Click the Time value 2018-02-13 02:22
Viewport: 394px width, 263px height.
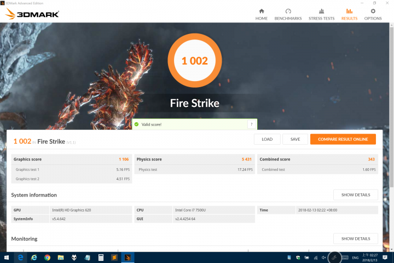[317, 210]
